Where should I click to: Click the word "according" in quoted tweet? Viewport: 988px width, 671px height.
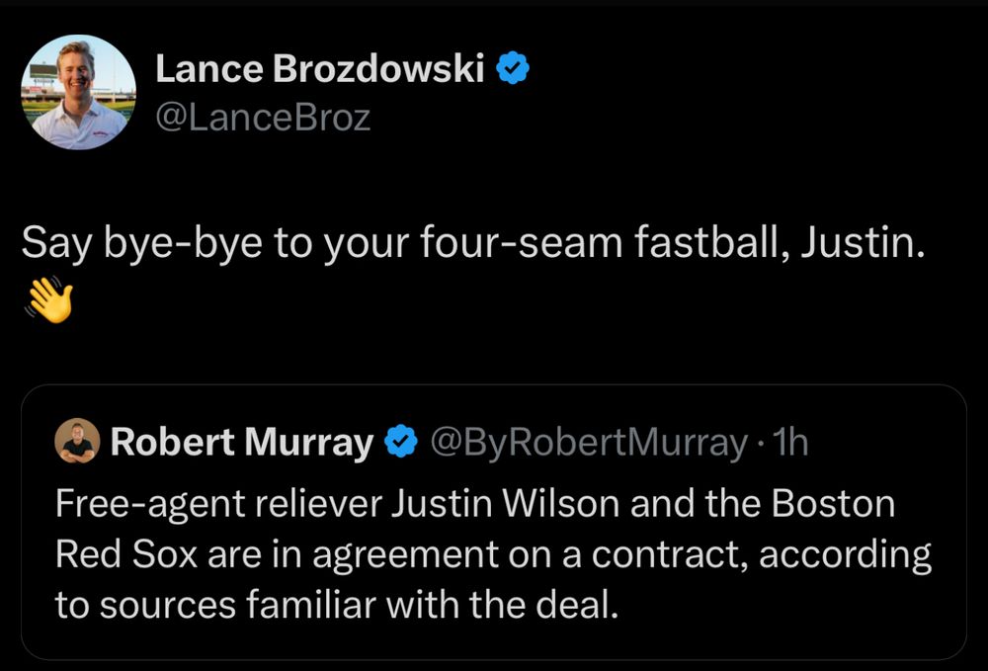(844, 554)
